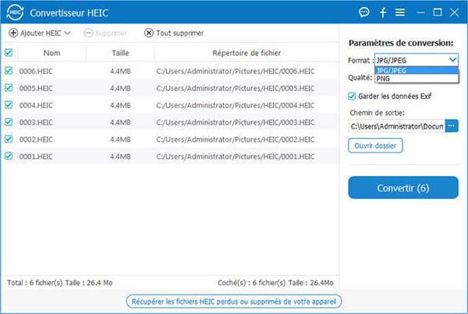Viewport: 468px width, 314px height.
Task: Click the HEIC app logo icon
Action: click(15, 12)
